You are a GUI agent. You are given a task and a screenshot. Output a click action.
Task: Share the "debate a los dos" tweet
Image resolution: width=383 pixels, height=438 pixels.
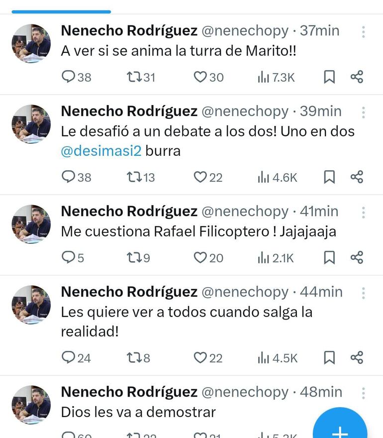click(357, 177)
